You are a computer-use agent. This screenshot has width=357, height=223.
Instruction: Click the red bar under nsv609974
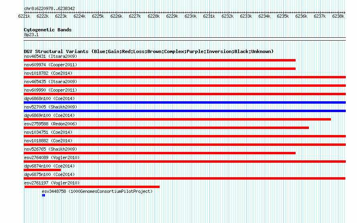[x=160, y=69]
